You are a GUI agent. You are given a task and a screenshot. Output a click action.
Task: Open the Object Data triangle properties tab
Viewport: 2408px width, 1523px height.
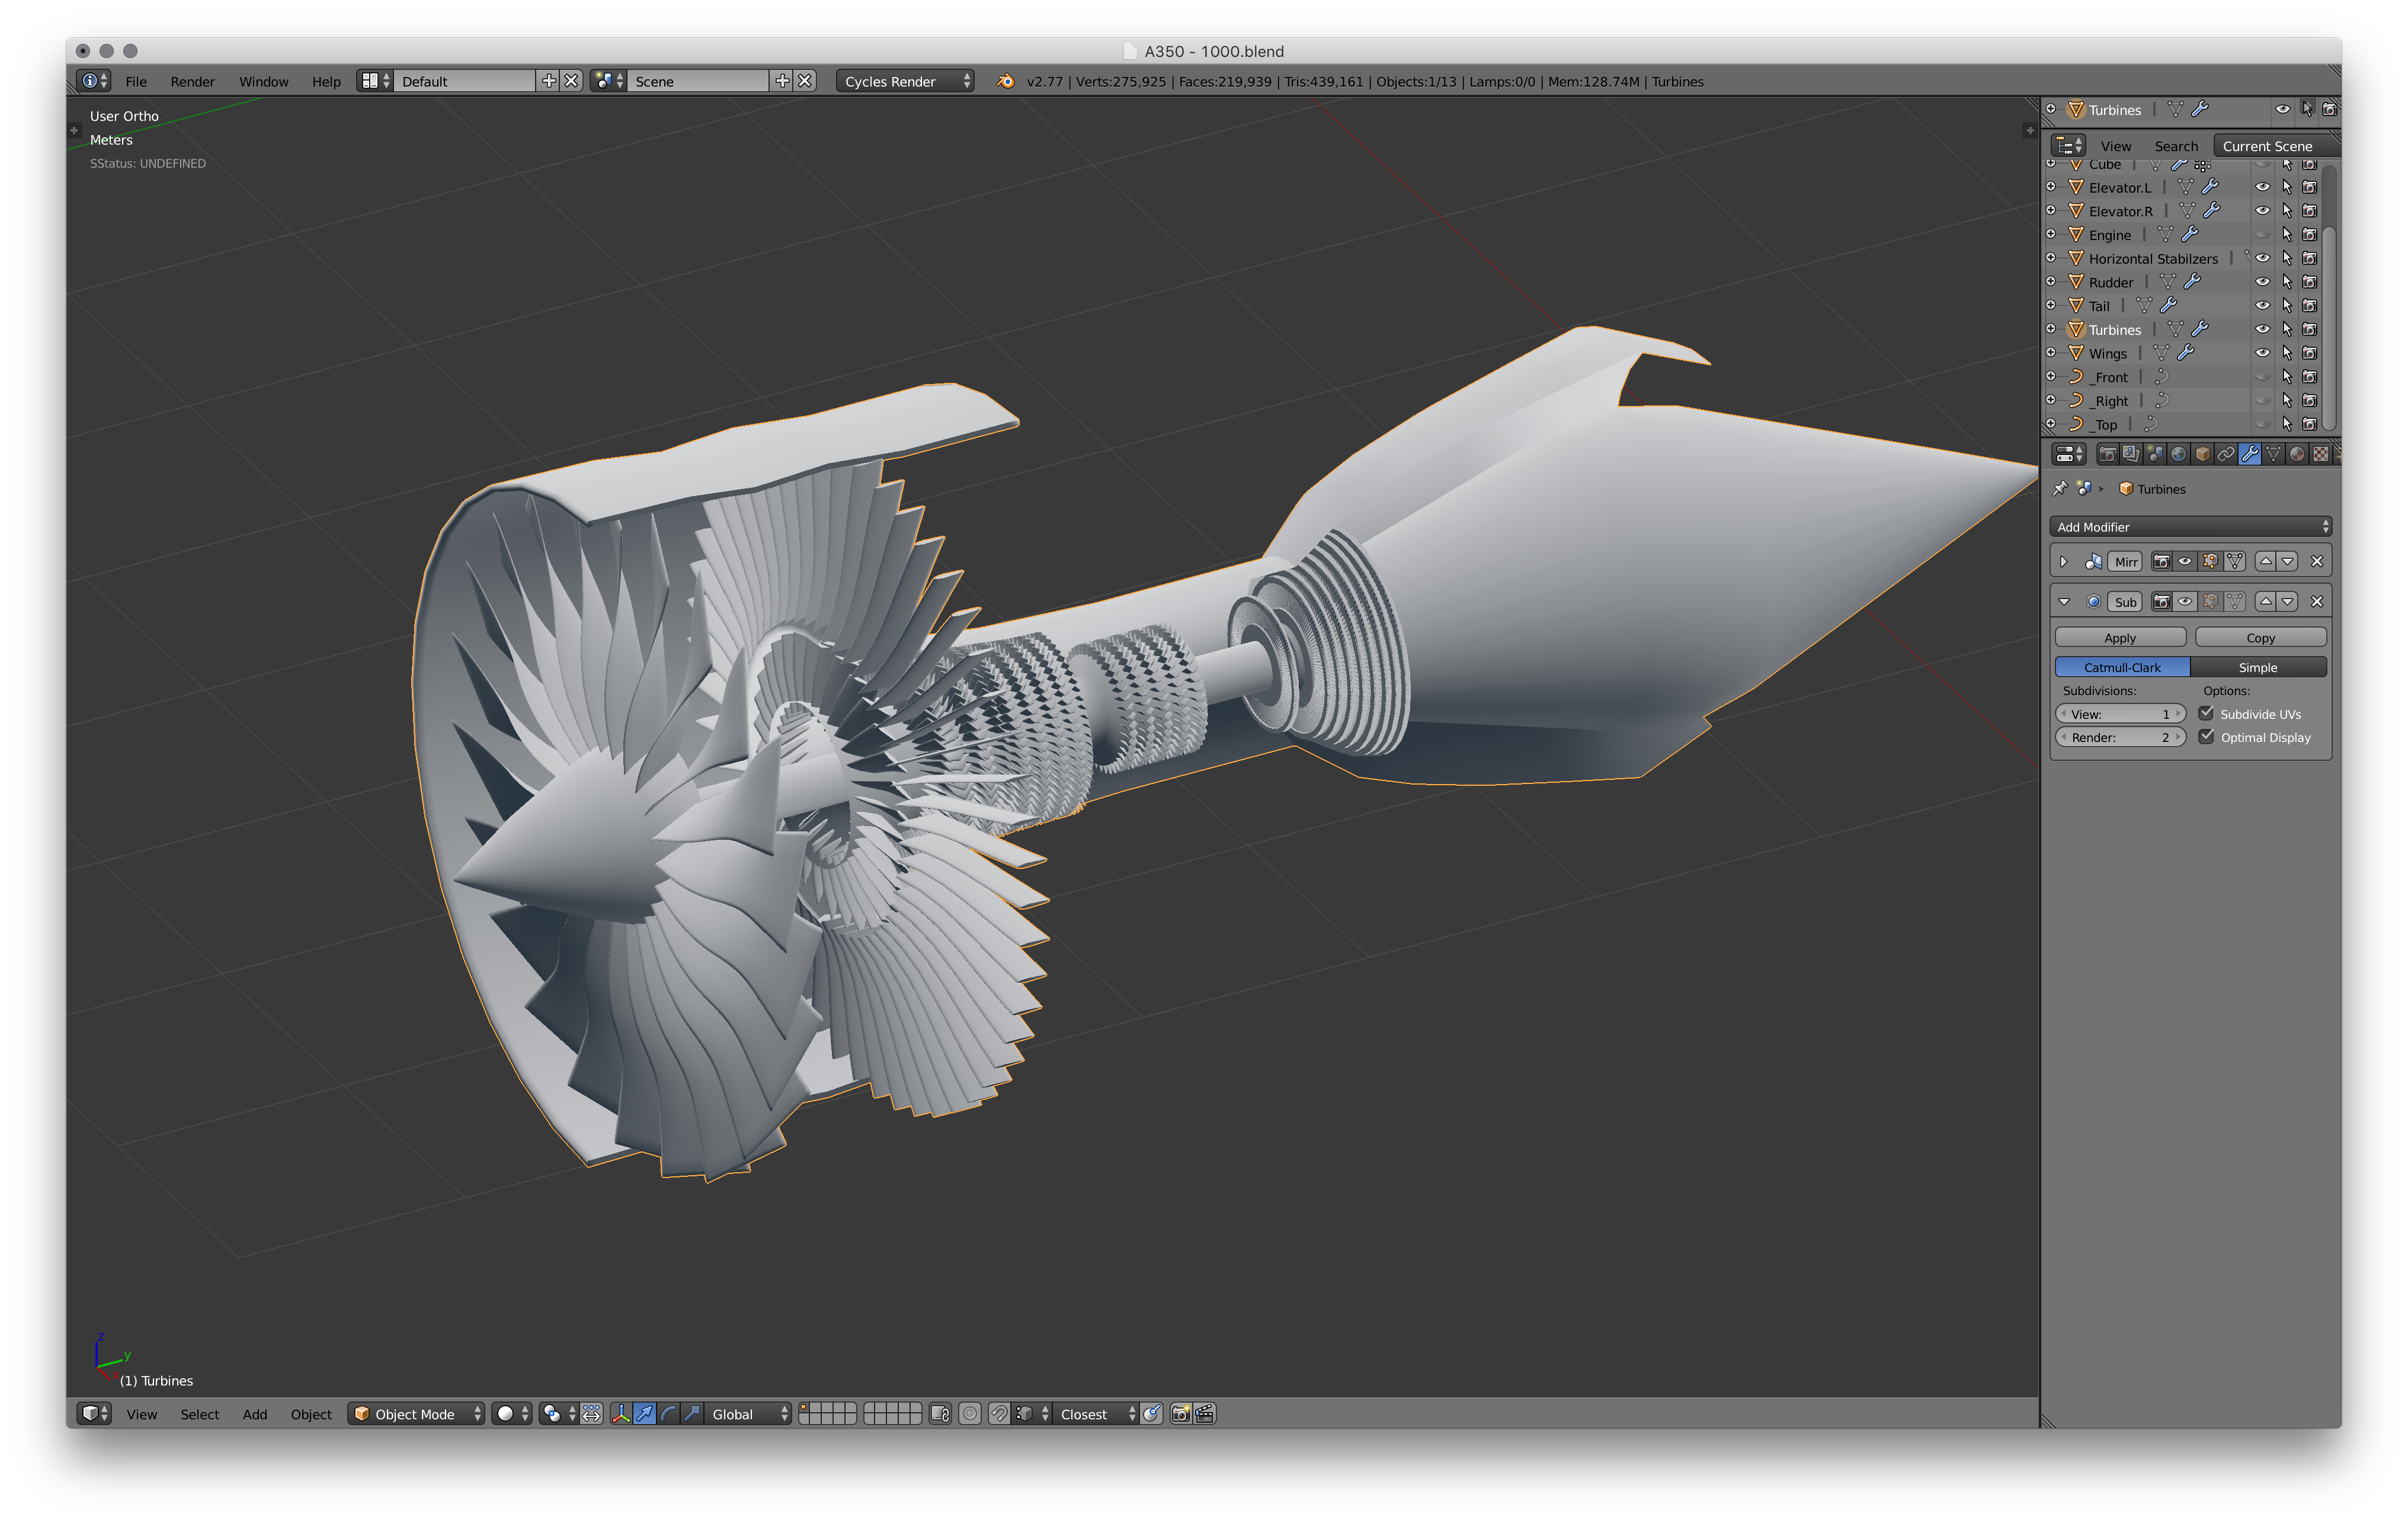(2273, 454)
